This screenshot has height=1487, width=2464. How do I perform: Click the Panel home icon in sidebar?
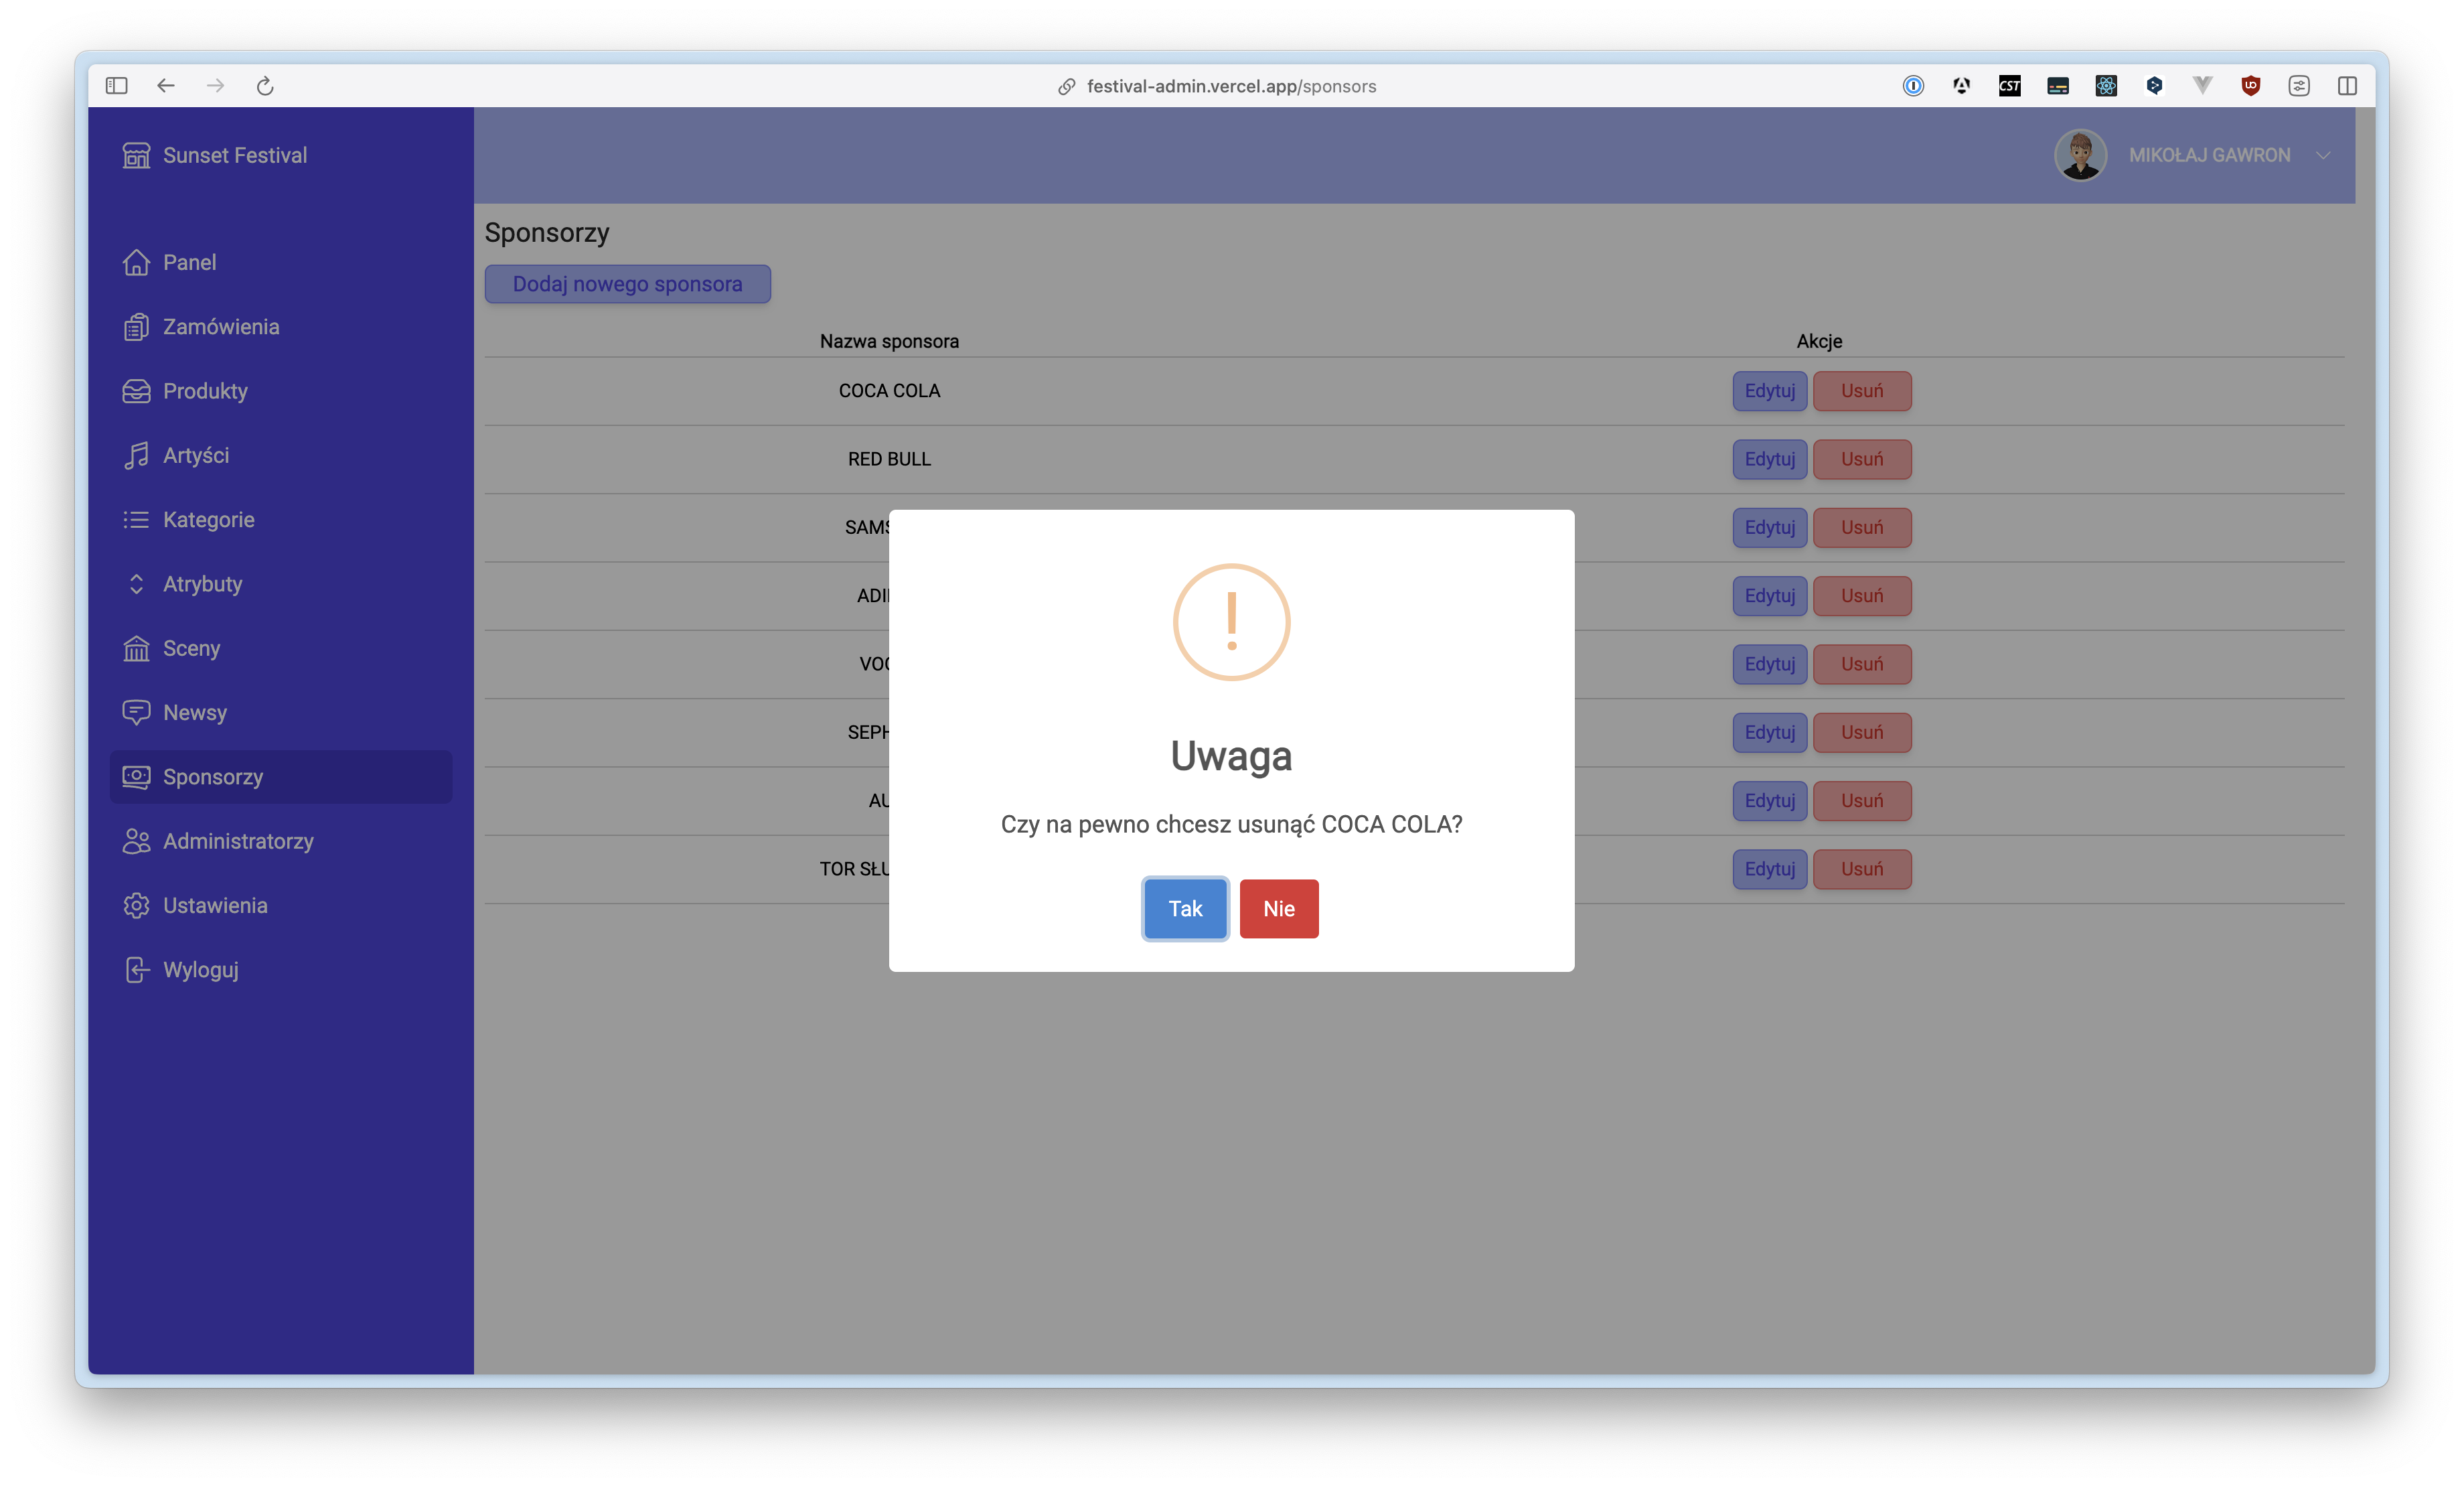(136, 262)
